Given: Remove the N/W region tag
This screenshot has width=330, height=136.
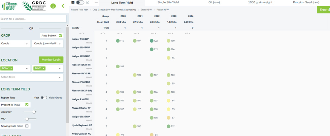Looking at the screenshot, I should (x=44, y=68).
